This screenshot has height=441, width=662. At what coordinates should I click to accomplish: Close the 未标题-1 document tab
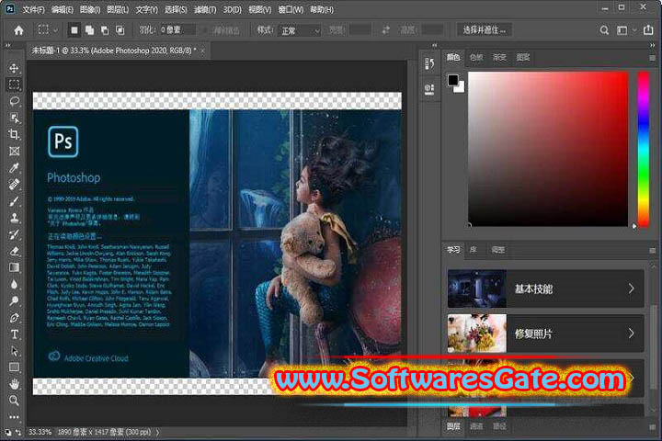tap(202, 51)
